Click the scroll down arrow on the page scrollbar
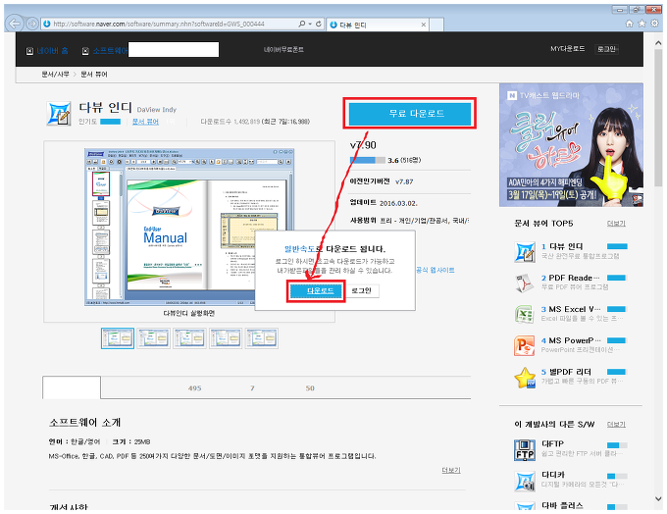 coord(658,498)
